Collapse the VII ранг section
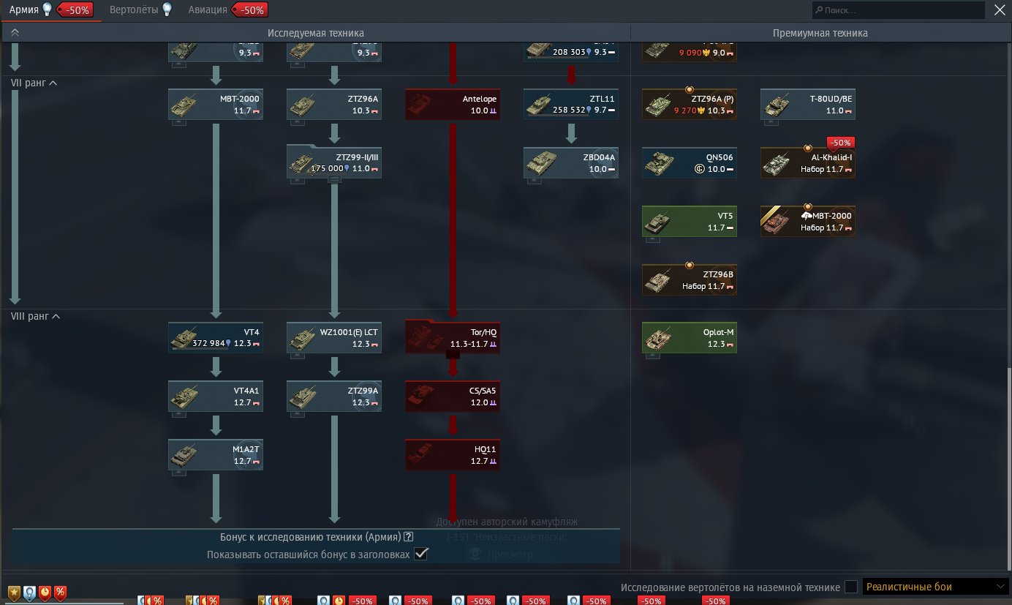Viewport: 1012px width, 605px height. click(34, 83)
